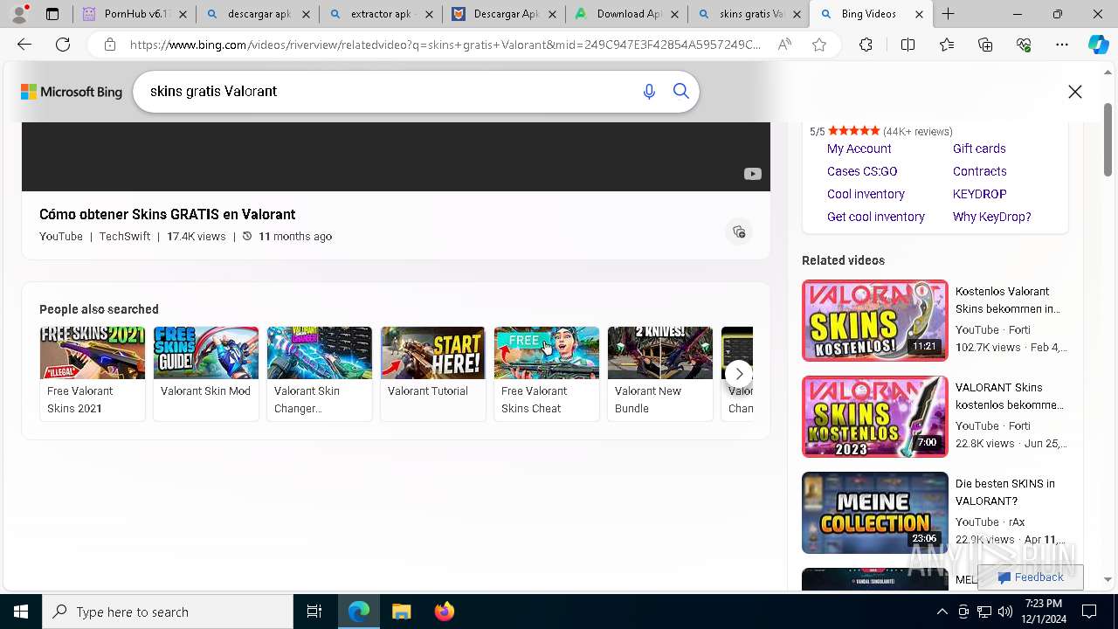The image size is (1118, 629).
Task: Launch Firefox from the taskbar
Action: (x=444, y=612)
